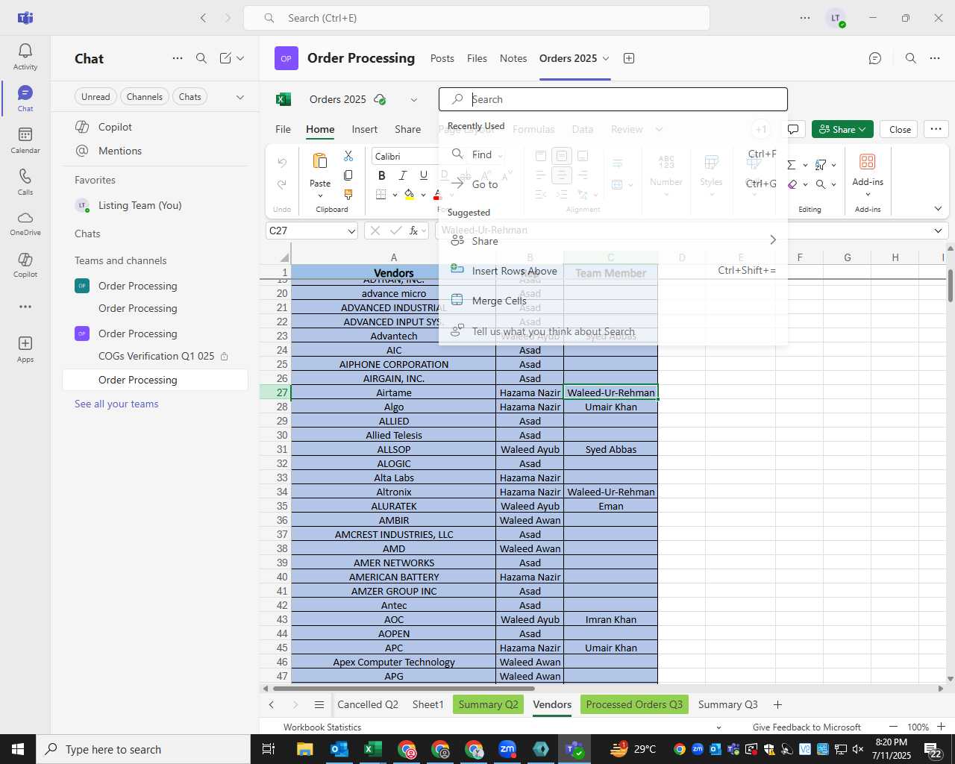Open Workbook Statistics in status bar
The image size is (955, 764).
point(322,727)
